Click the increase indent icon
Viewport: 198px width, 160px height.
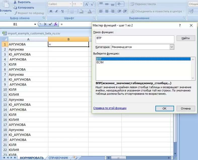125,11
